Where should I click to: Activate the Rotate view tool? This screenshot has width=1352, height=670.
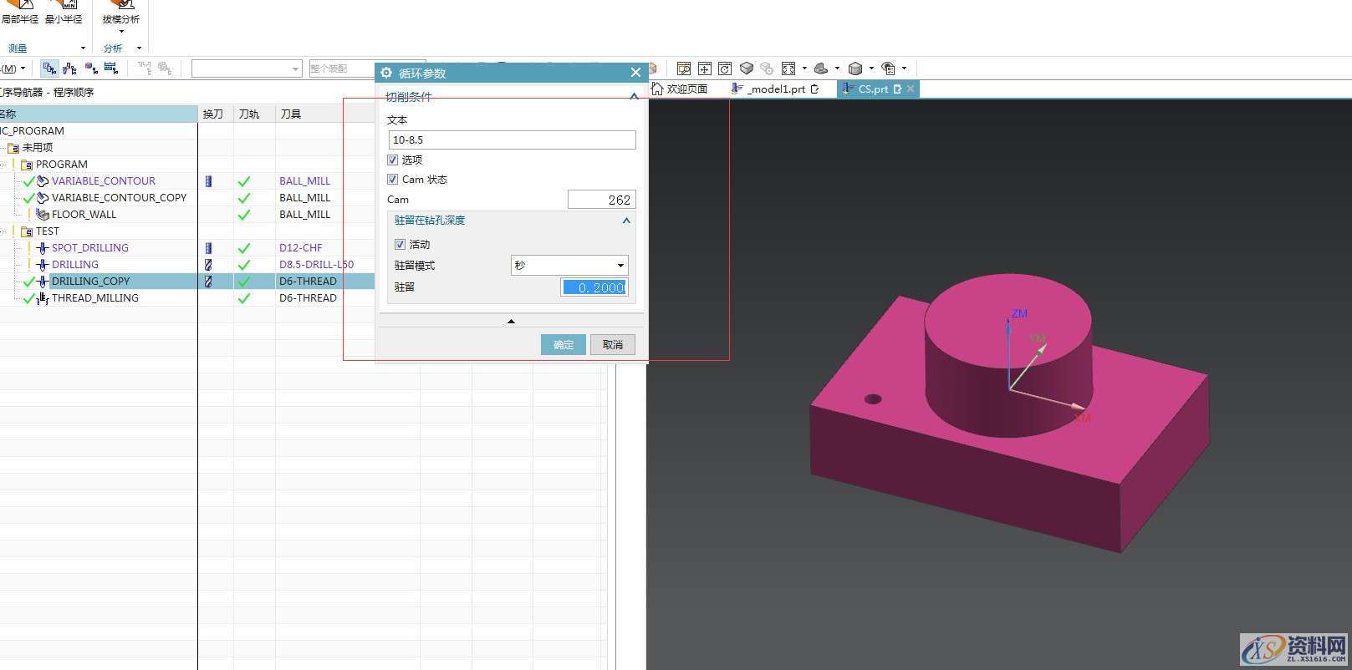click(725, 69)
